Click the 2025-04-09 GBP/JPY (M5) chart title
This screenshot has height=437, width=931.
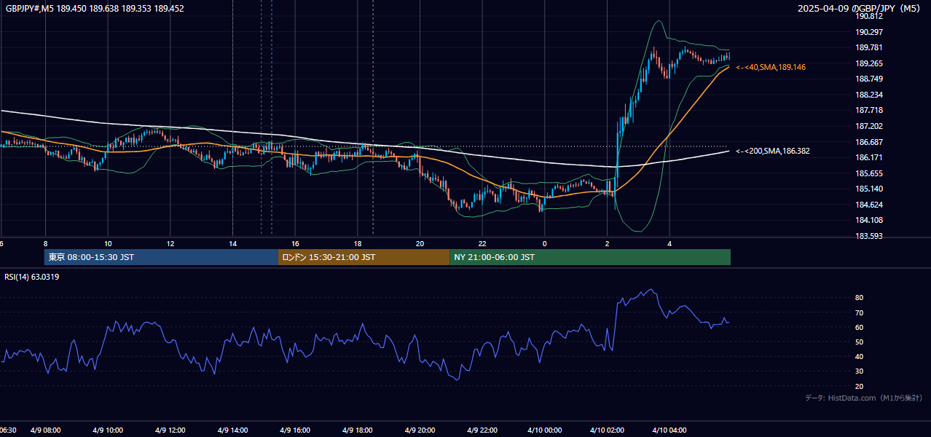(860, 9)
